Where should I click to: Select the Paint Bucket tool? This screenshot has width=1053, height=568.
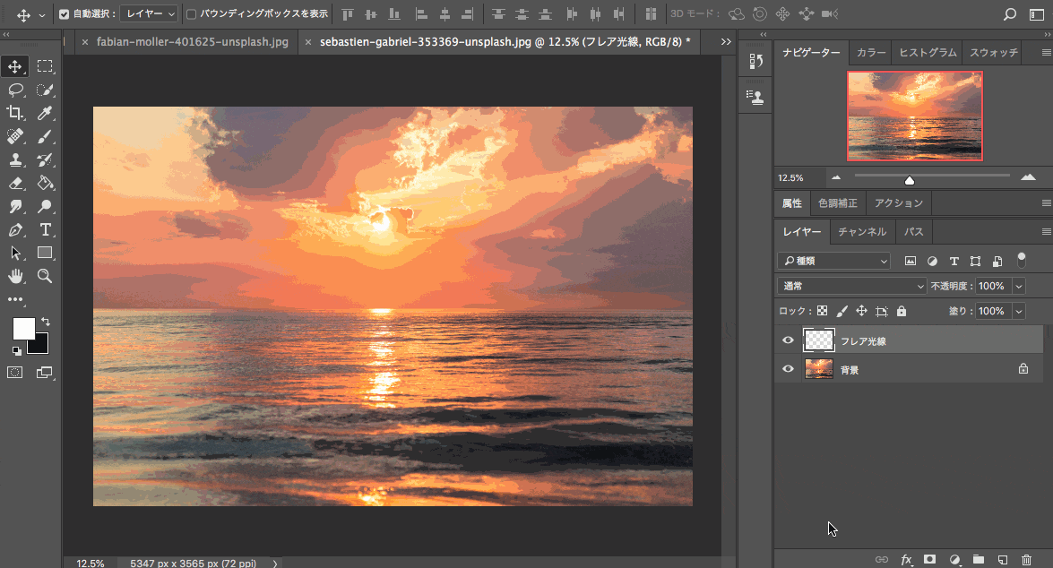tap(45, 184)
